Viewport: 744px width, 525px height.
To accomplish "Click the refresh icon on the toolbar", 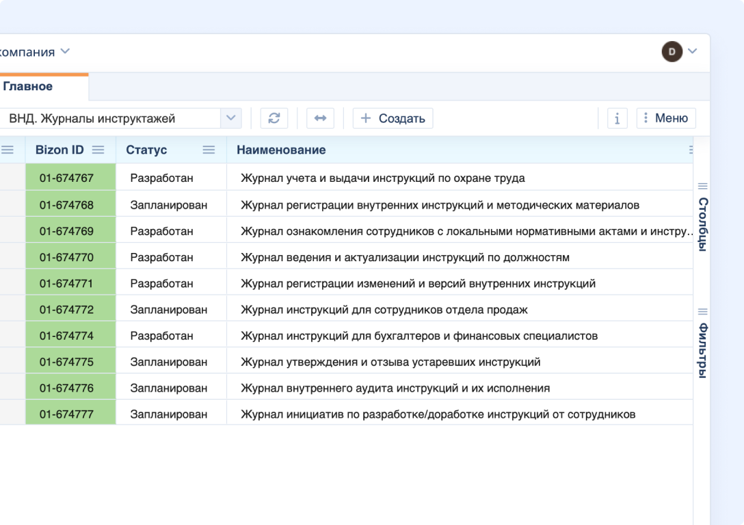I will 274,118.
